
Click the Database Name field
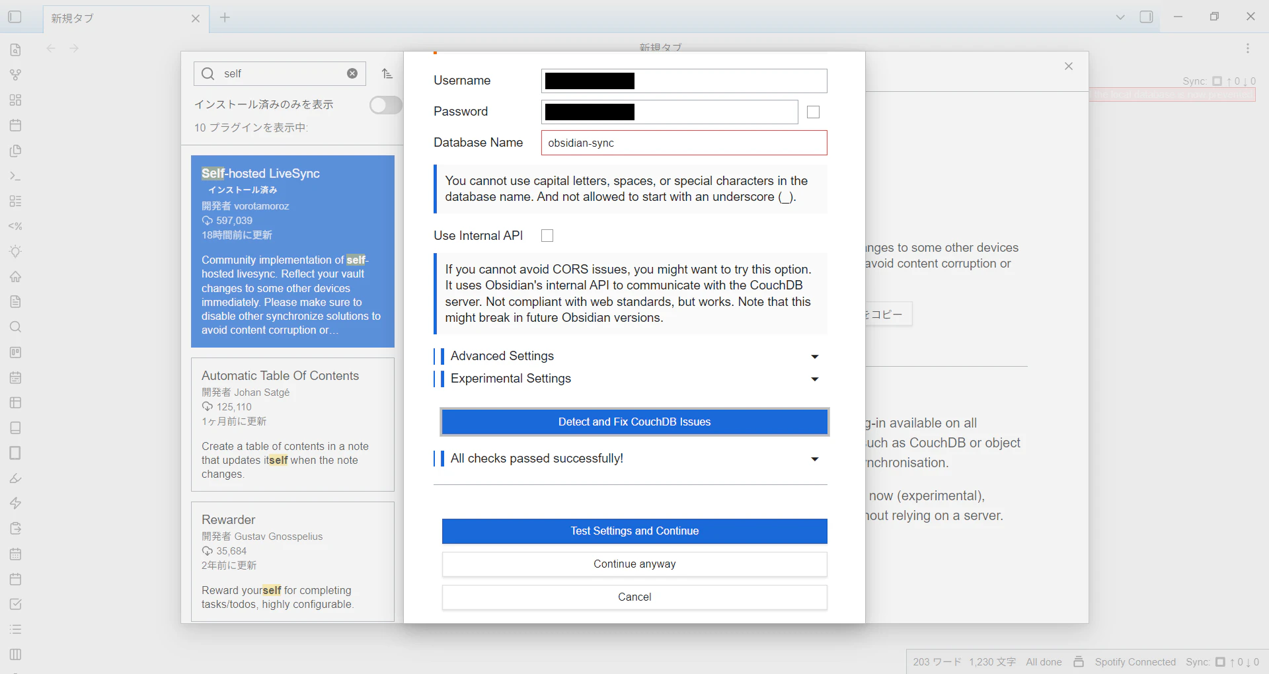(x=684, y=143)
